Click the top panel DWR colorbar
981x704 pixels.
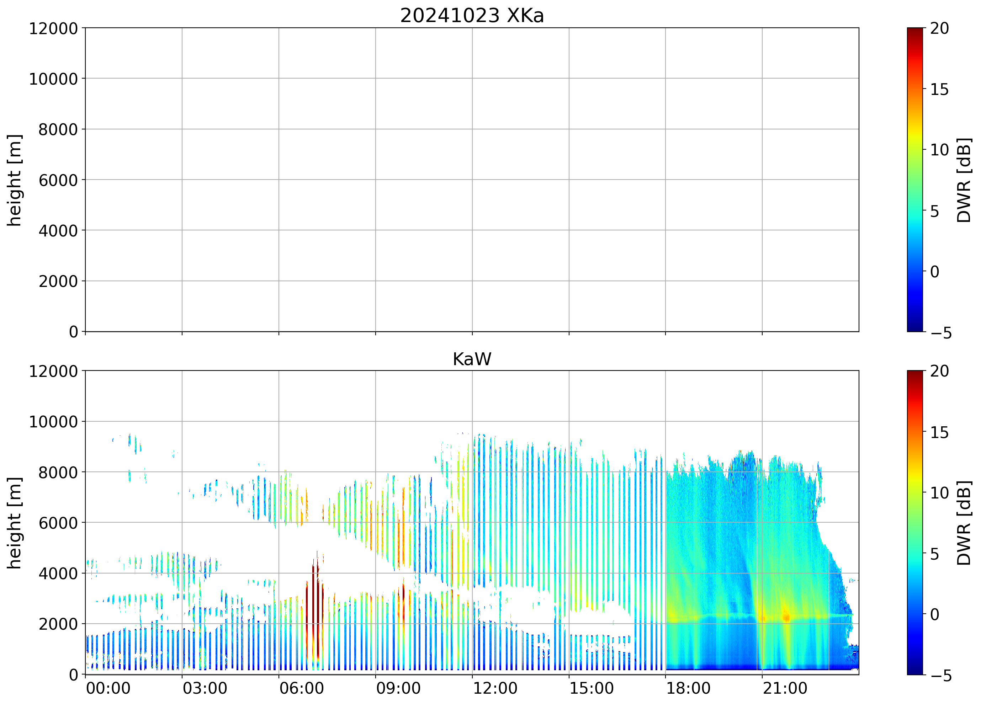(915, 180)
